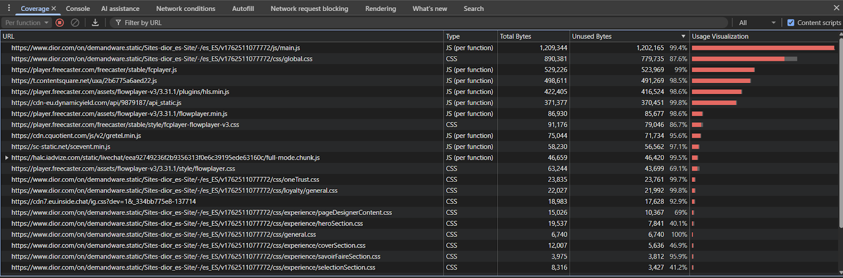This screenshot has height=278, width=843.
Task: Toggle the Content scripts checkbox
Action: coord(790,23)
